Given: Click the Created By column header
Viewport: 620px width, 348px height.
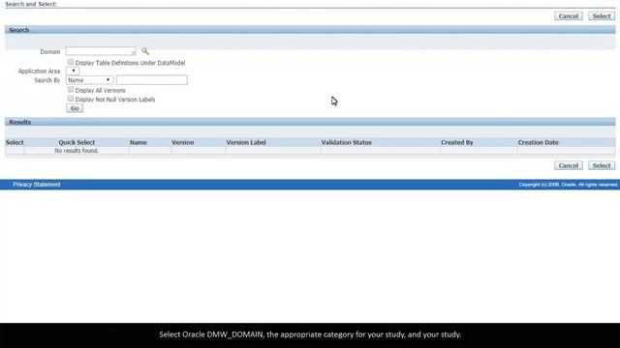Looking at the screenshot, I should click(x=457, y=142).
